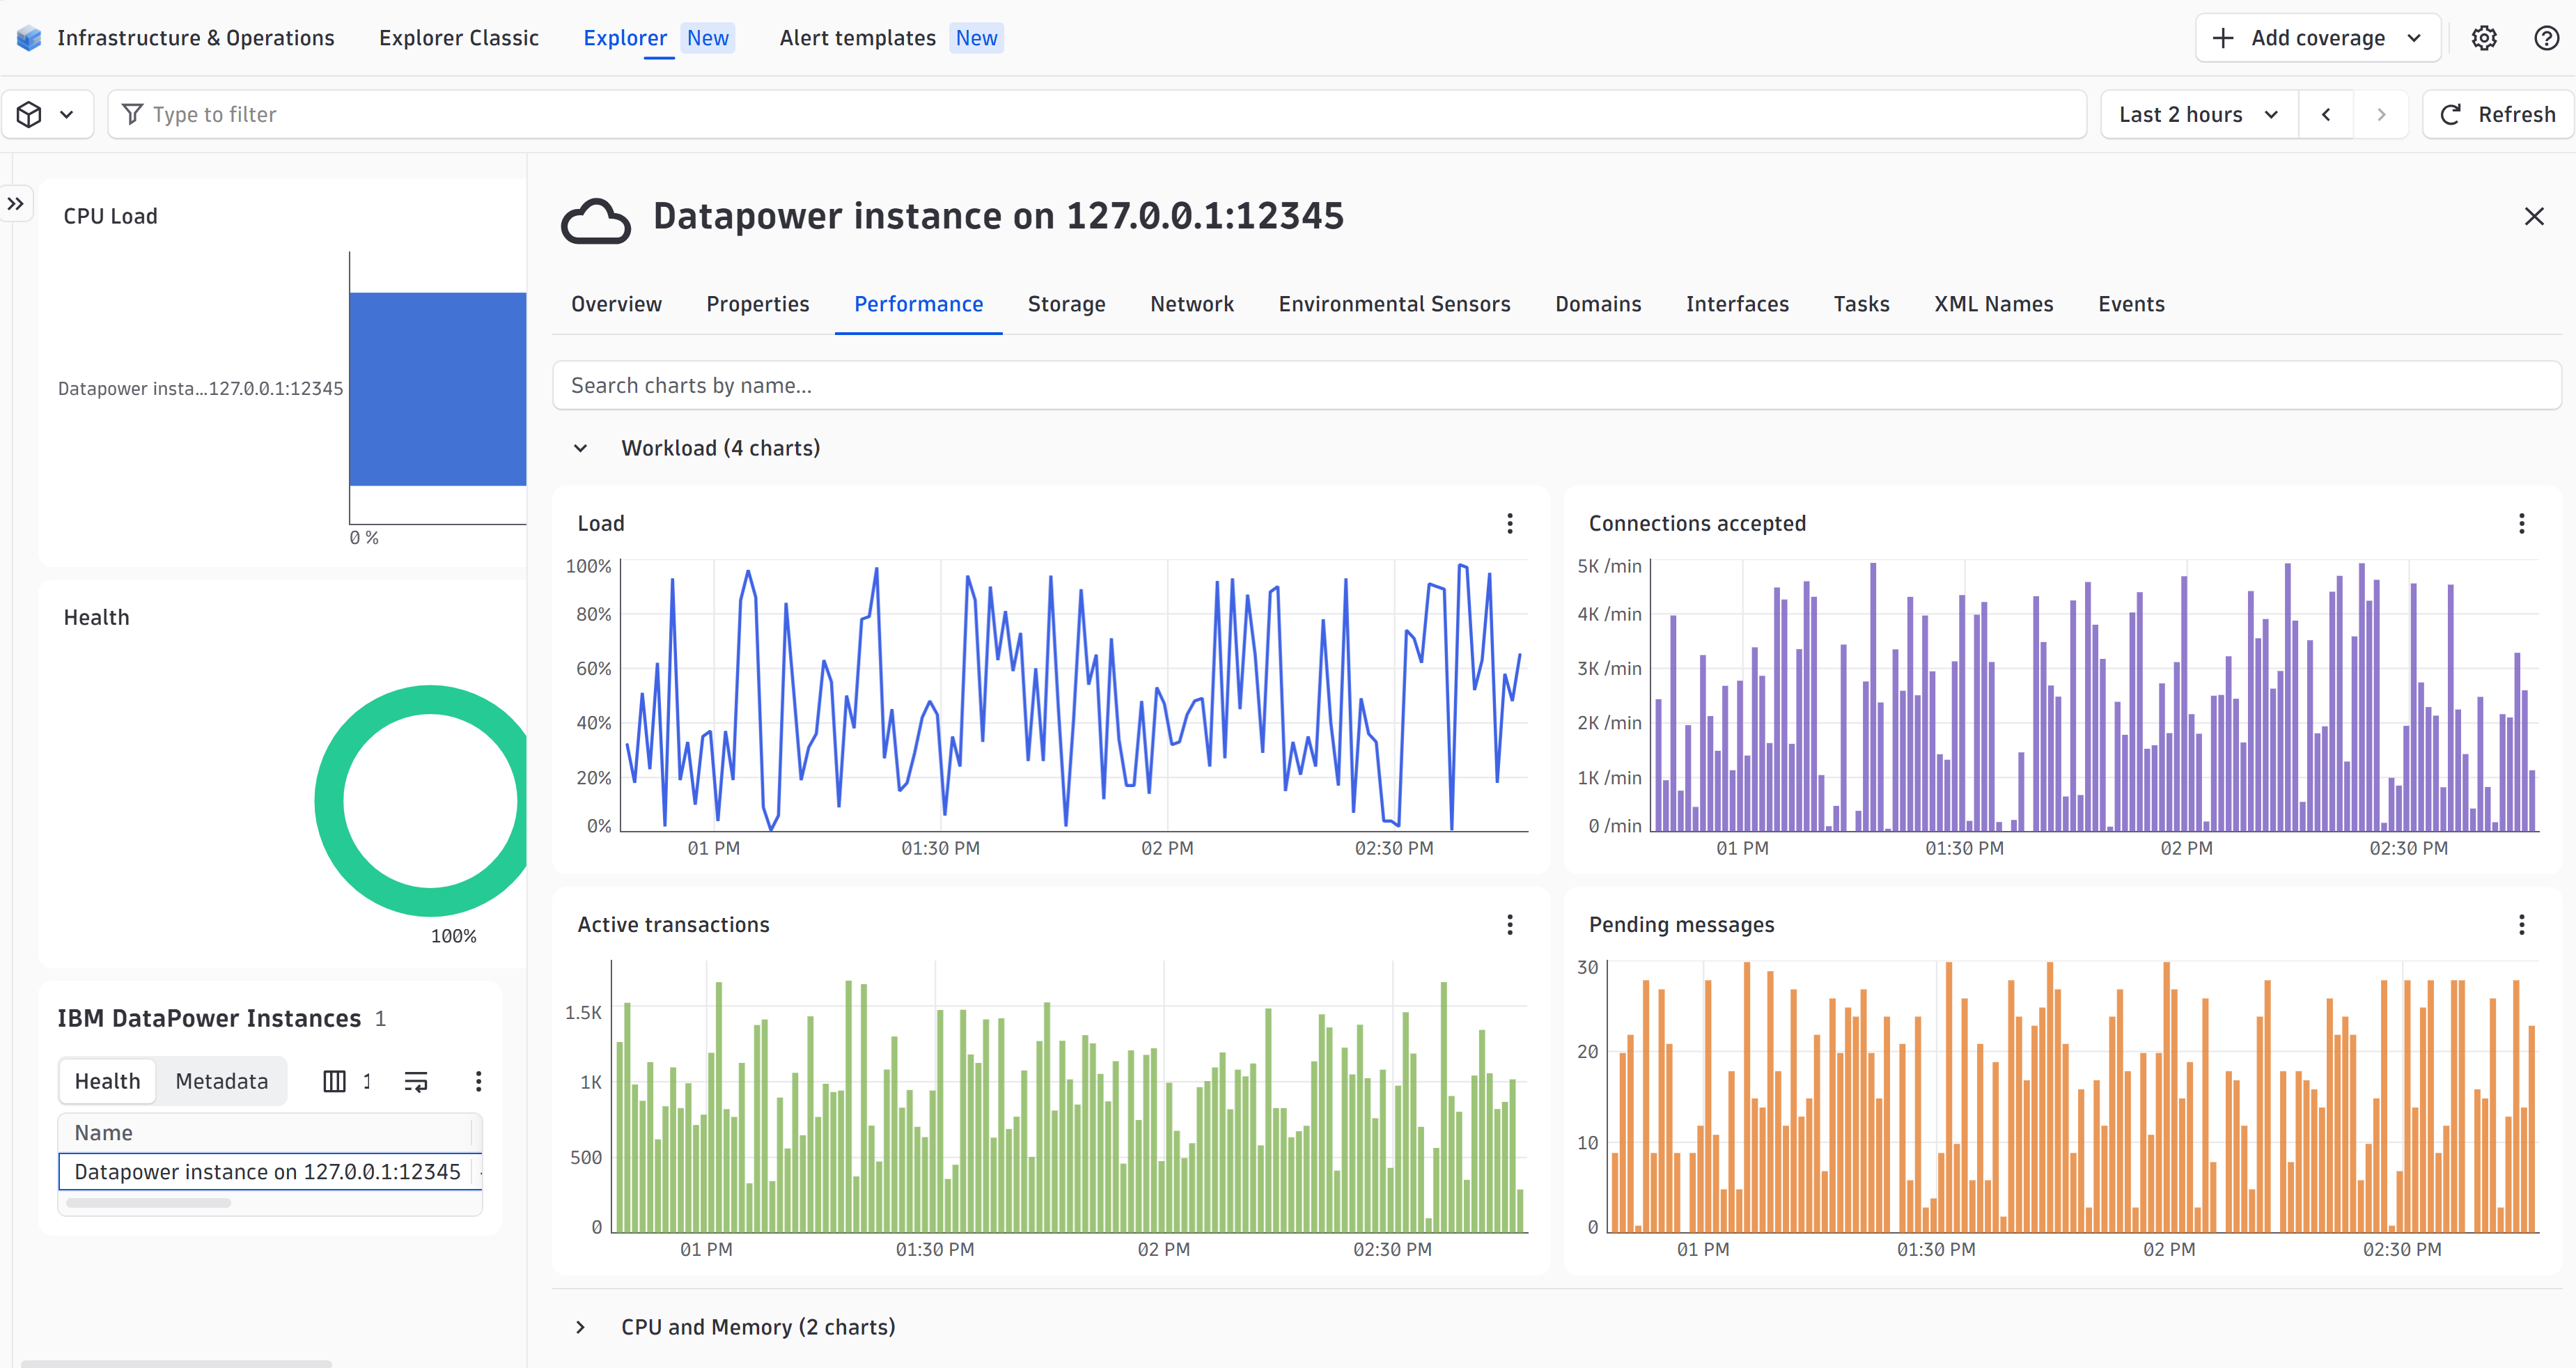This screenshot has height=1368, width=2576.
Task: Click the Type to filter input
Action: click(1097, 114)
